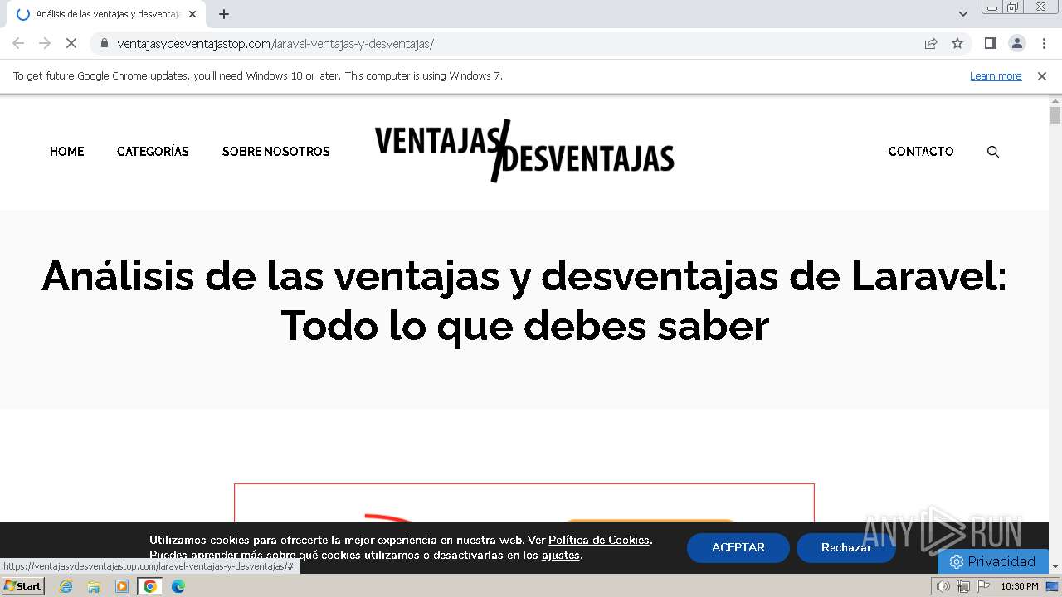Click the scrollbar down arrow
This screenshot has height=597, width=1062.
pyautogui.click(x=1055, y=567)
